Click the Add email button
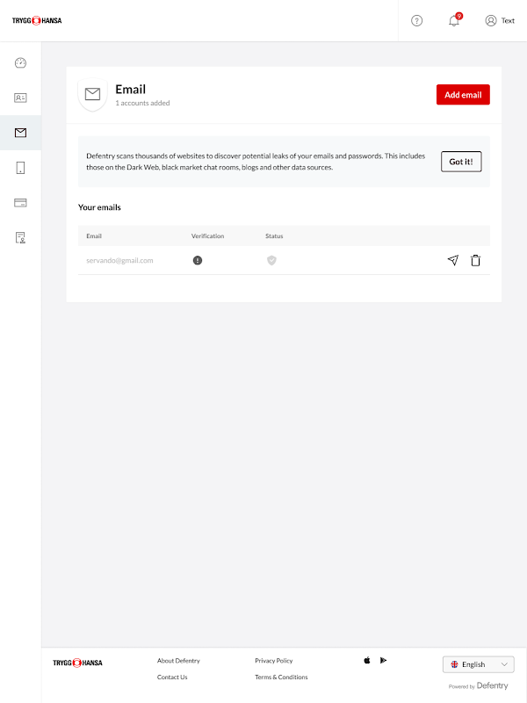The height and width of the screenshot is (703, 527). (463, 95)
